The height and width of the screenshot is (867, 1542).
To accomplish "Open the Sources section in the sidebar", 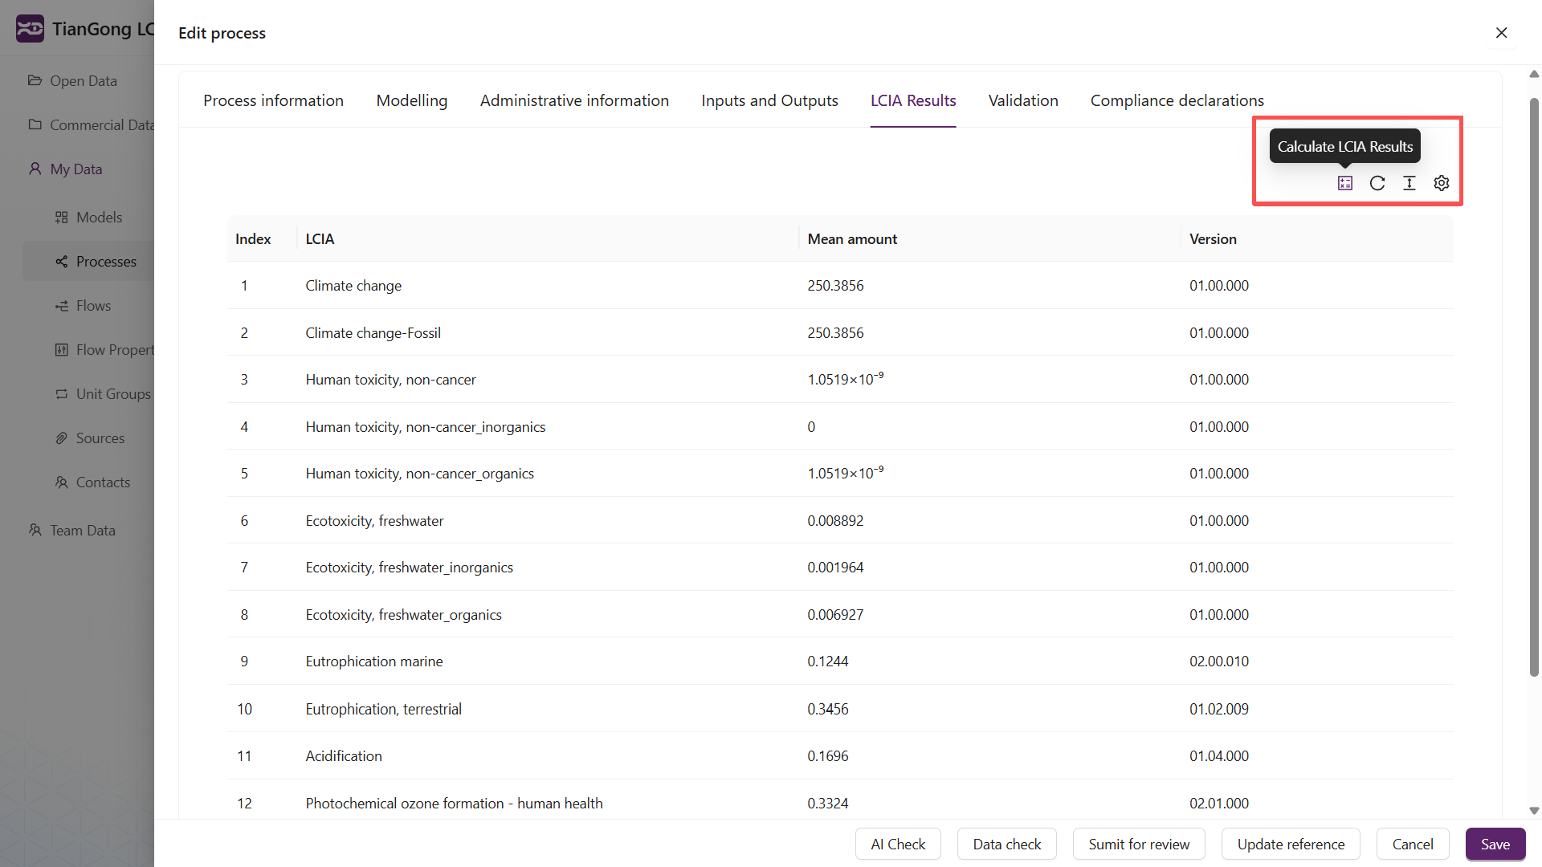I will pyautogui.click(x=100, y=438).
